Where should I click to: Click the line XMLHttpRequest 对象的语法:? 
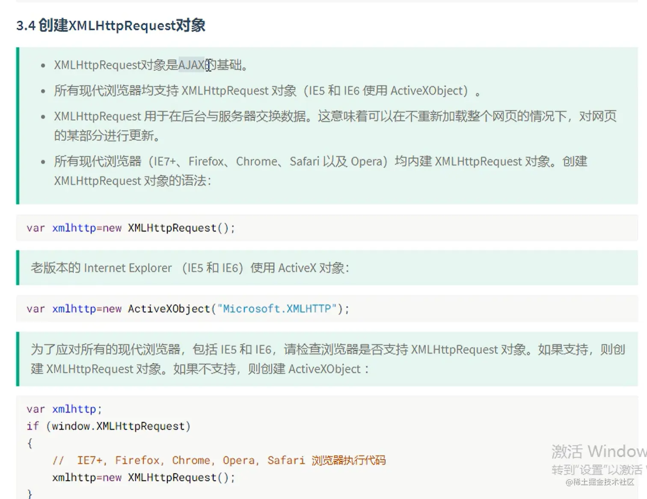[132, 181]
